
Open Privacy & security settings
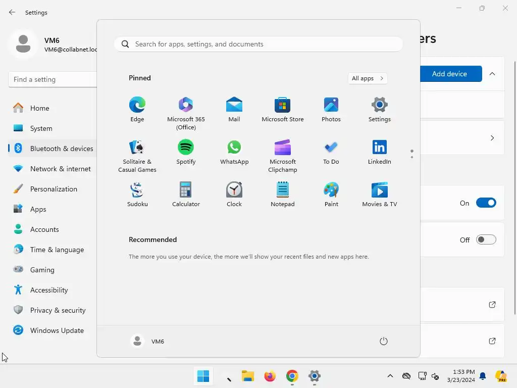pyautogui.click(x=53, y=310)
